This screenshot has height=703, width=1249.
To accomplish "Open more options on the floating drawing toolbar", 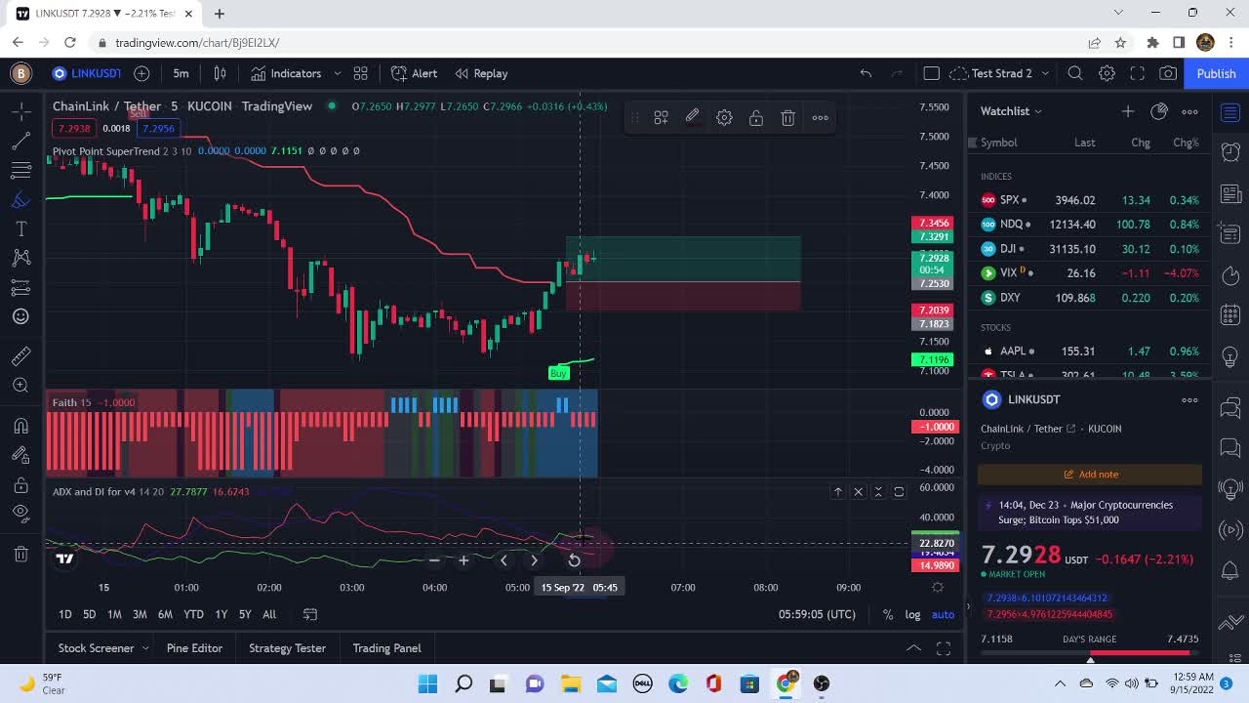I will pyautogui.click(x=821, y=117).
